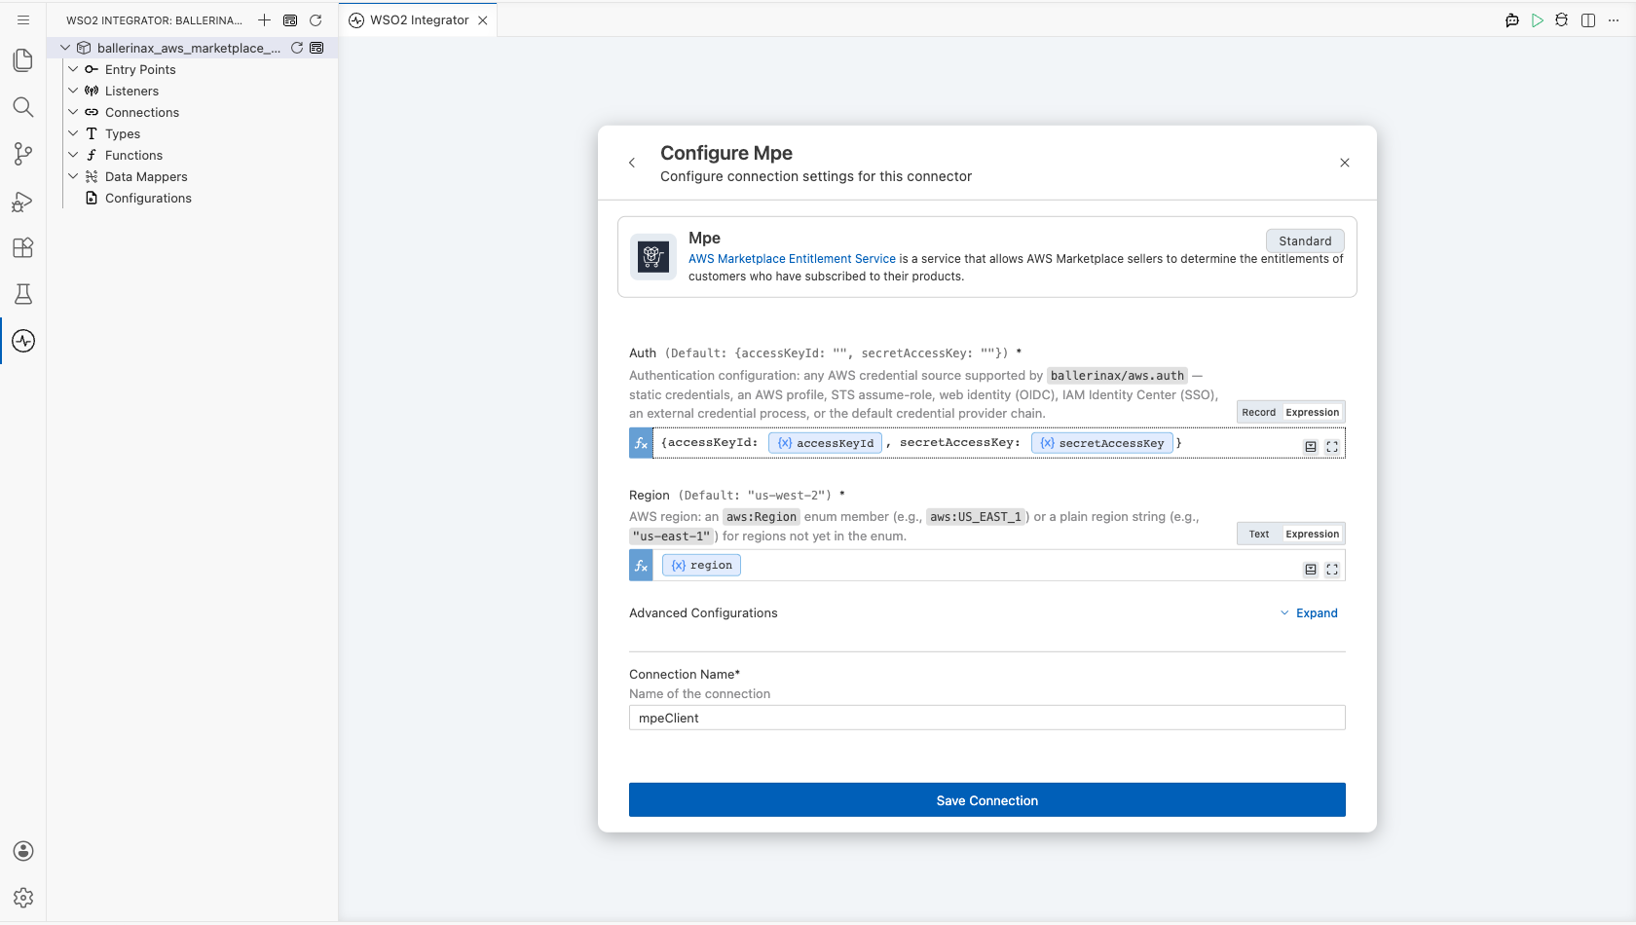The image size is (1636, 925).
Task: Open the Accounts icon in activity bar
Action: click(23, 851)
